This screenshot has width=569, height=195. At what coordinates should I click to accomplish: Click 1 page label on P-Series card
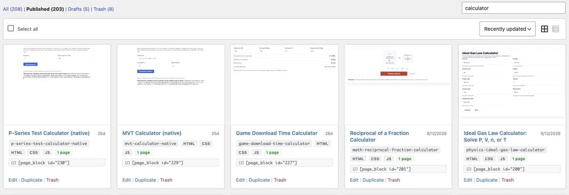pos(64,152)
